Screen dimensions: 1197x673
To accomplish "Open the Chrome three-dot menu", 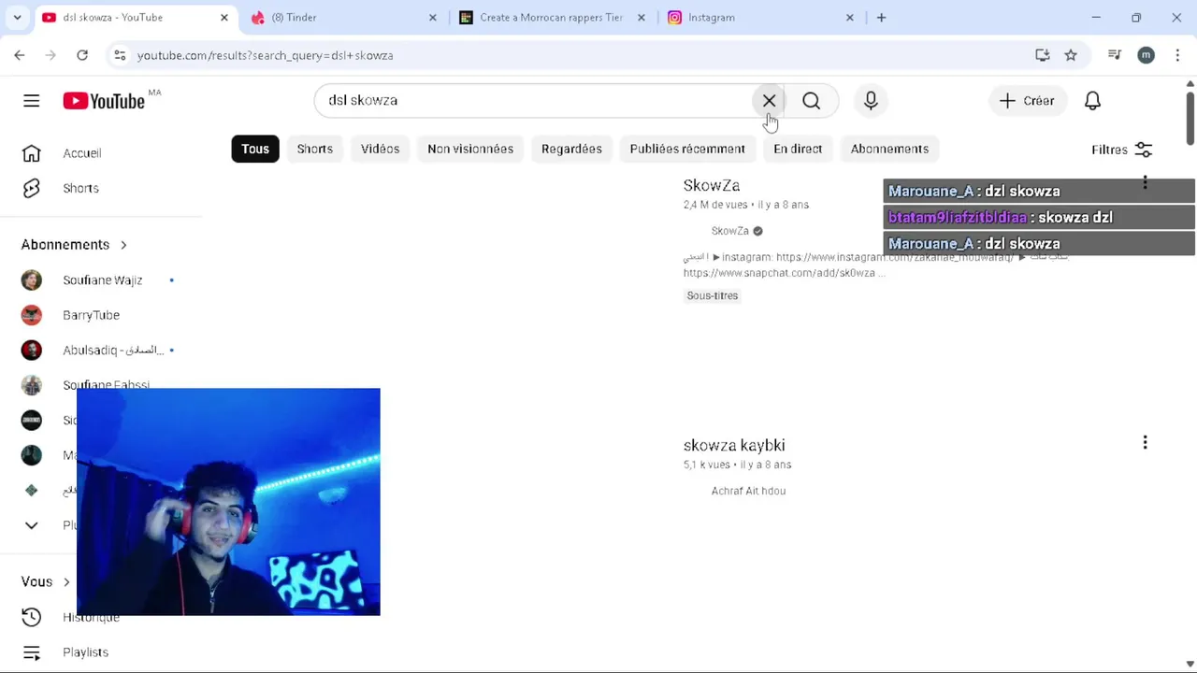I will [1177, 55].
